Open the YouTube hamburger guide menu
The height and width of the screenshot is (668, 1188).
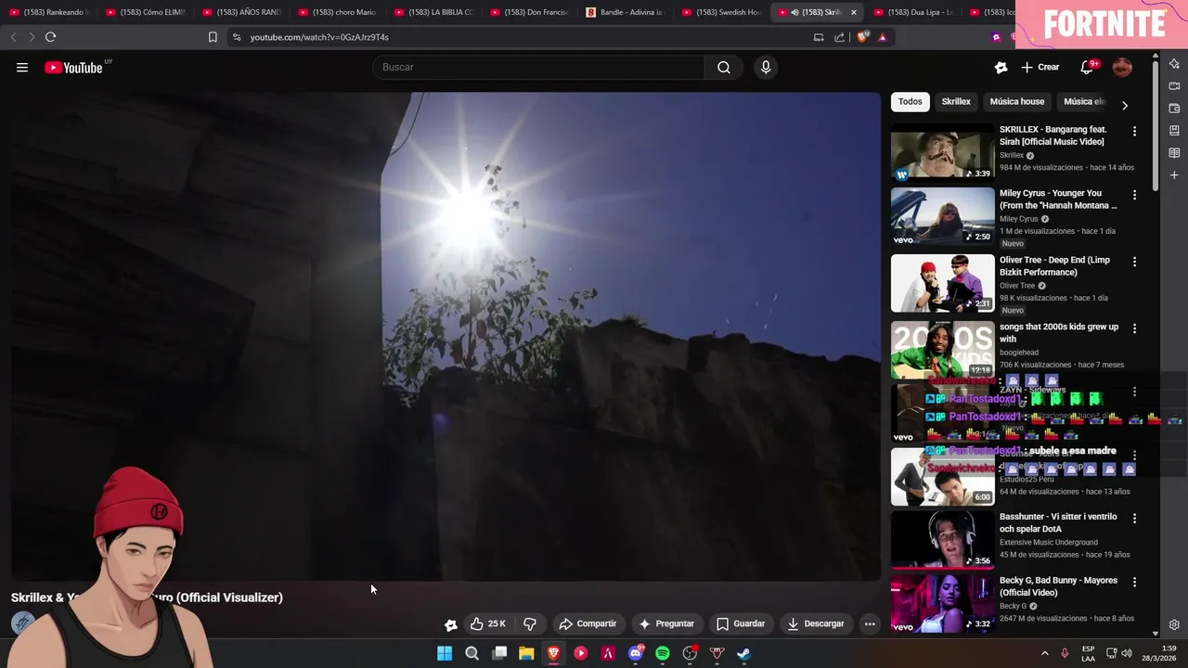click(x=22, y=67)
